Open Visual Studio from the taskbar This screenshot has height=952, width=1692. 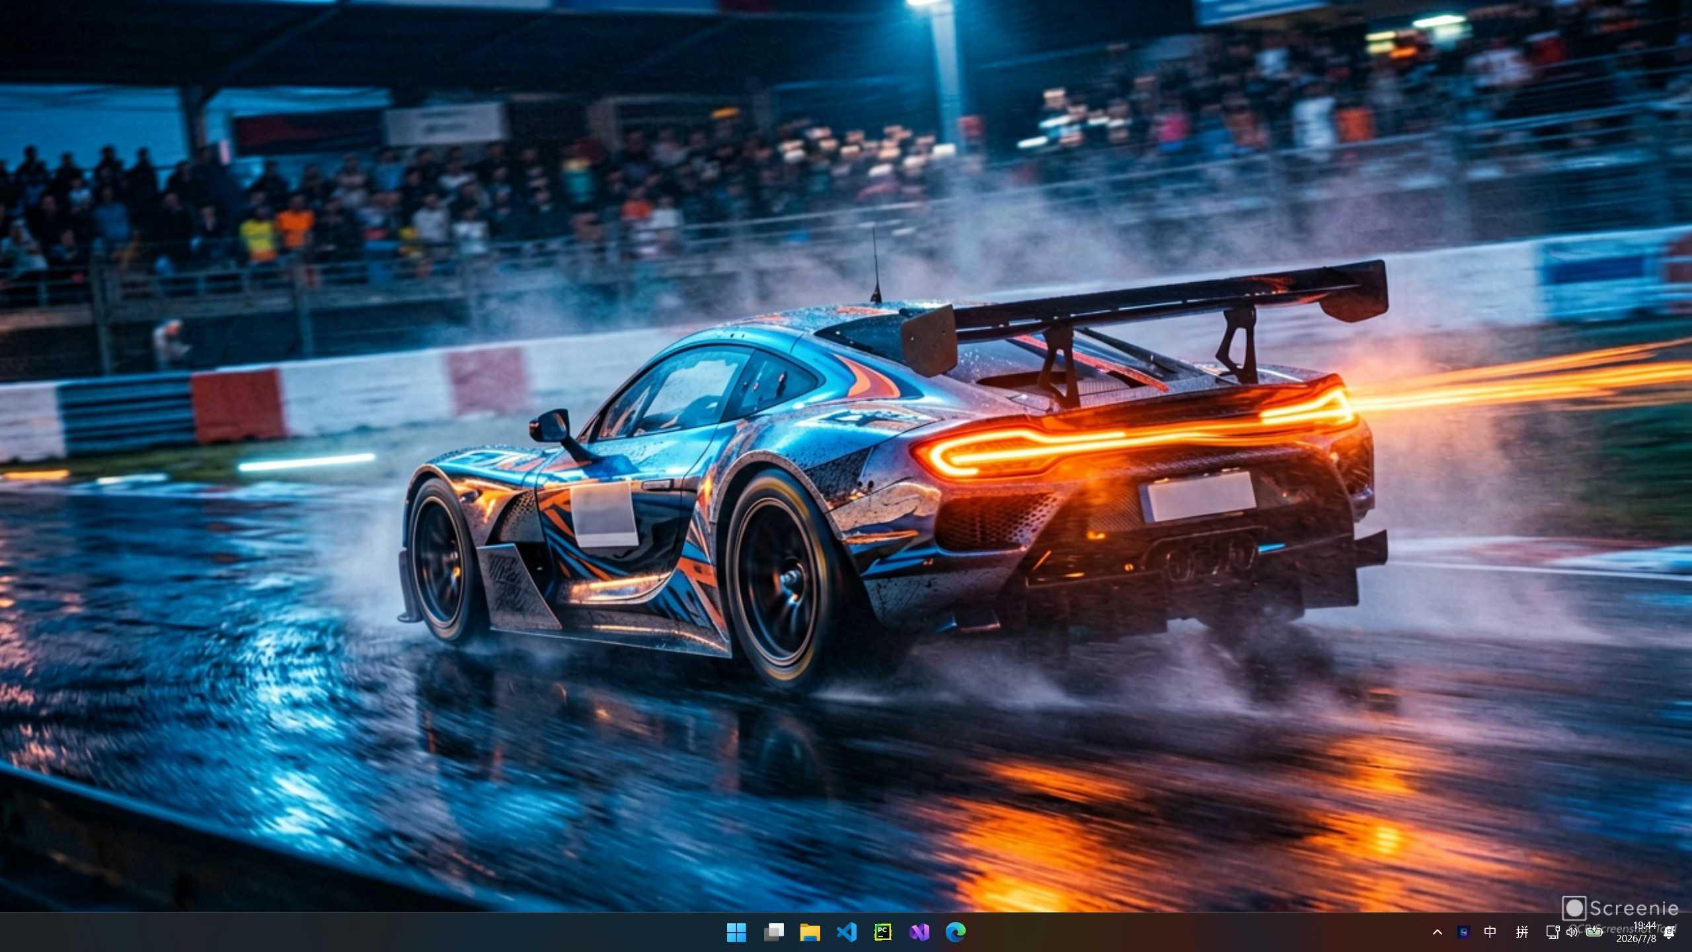(x=919, y=932)
